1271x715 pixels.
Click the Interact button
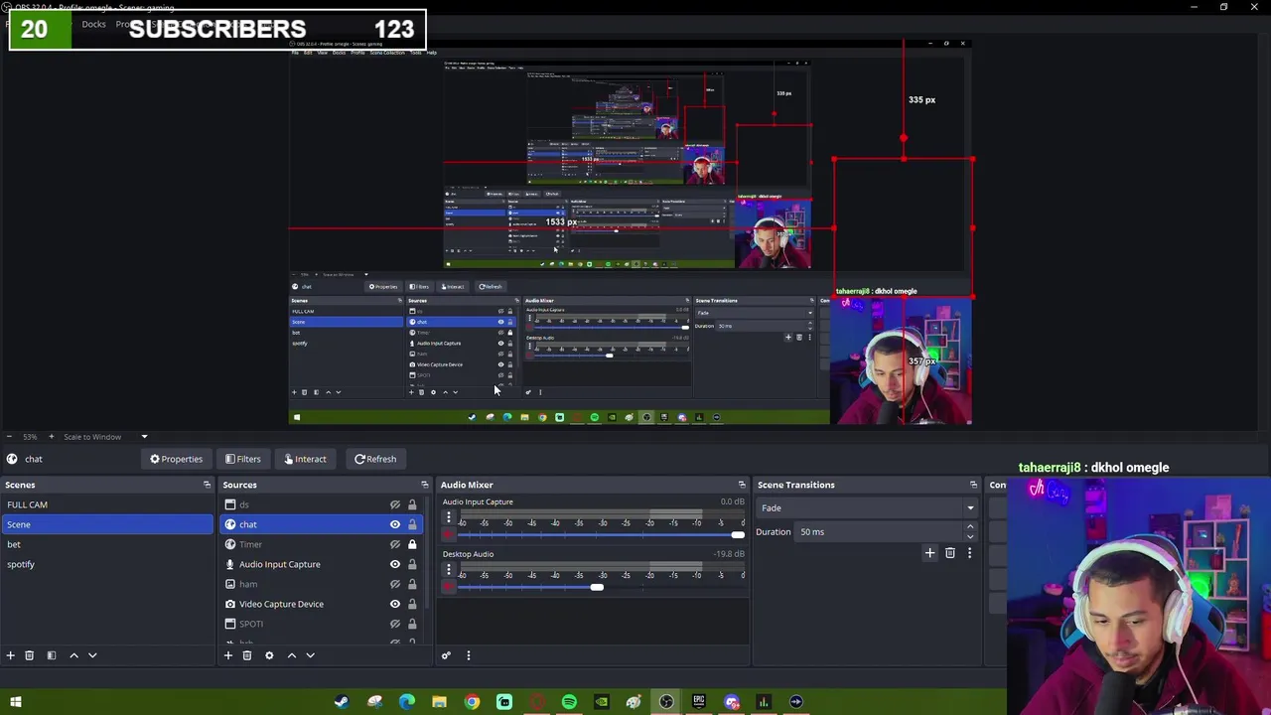[x=305, y=459]
